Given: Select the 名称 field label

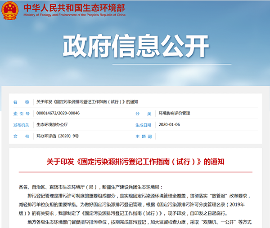Looking at the screenshot, I should coord(21,102).
